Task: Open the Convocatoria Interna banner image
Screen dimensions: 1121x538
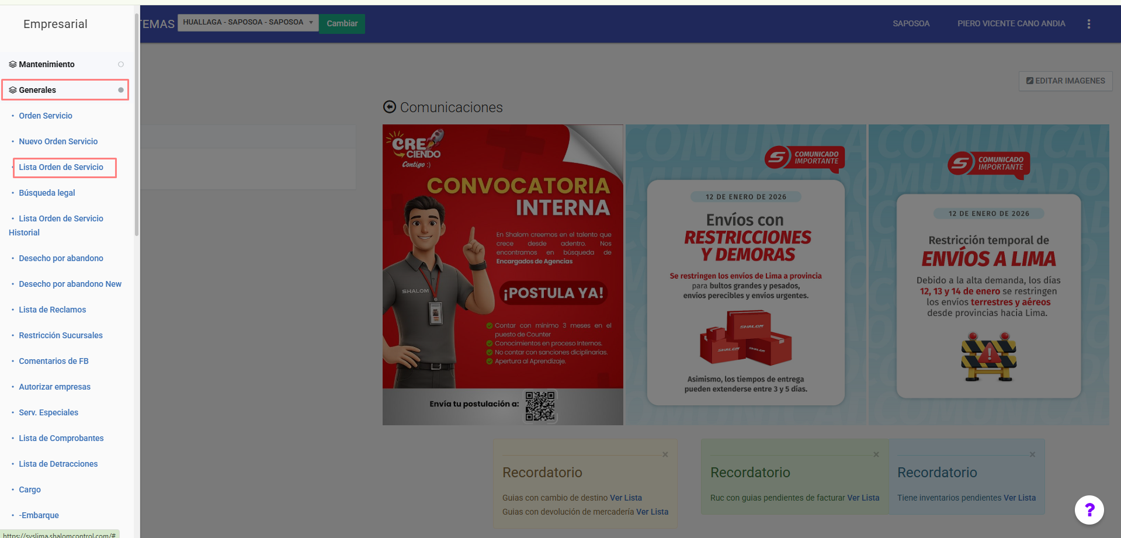Action: [x=502, y=275]
